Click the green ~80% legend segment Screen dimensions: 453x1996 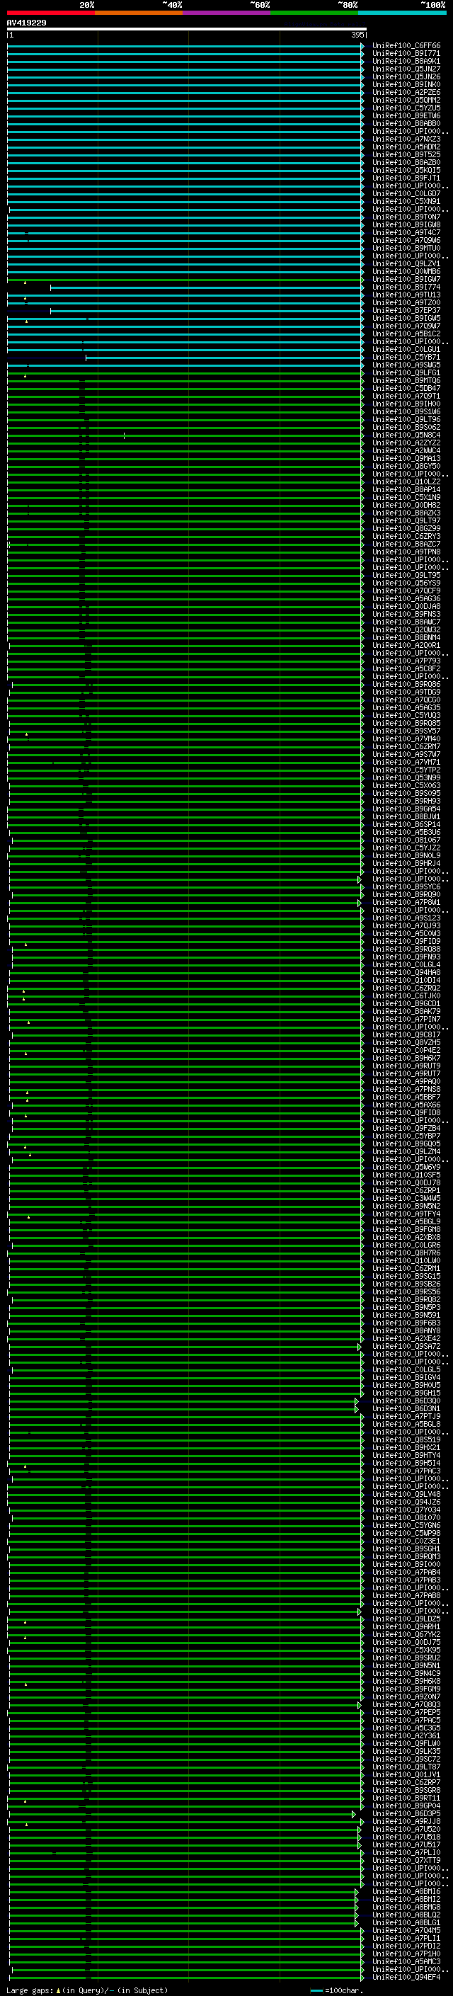(314, 13)
